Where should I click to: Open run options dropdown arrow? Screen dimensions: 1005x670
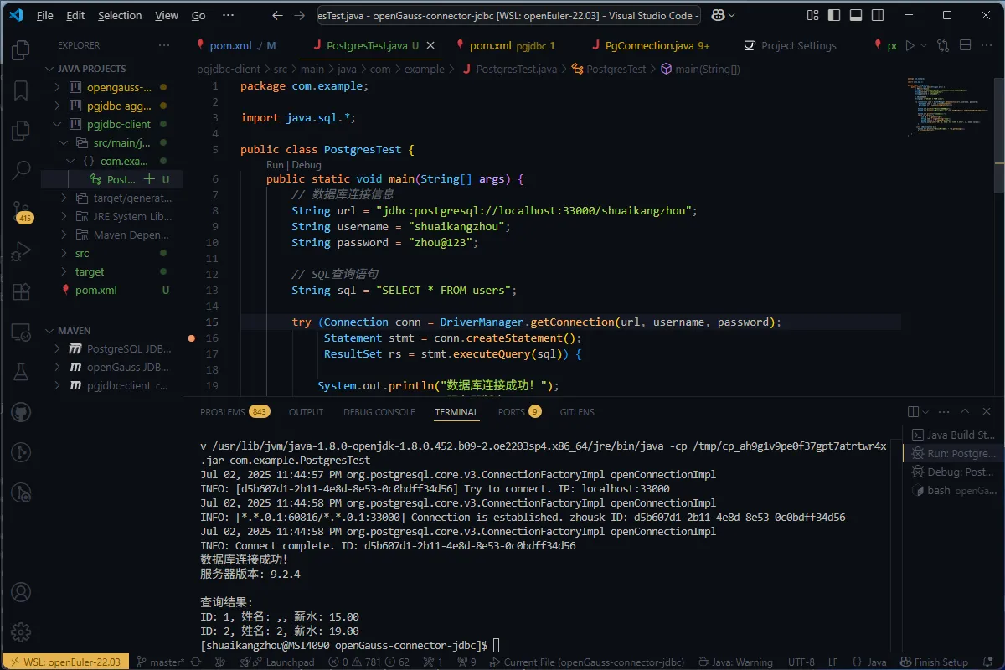point(924,45)
